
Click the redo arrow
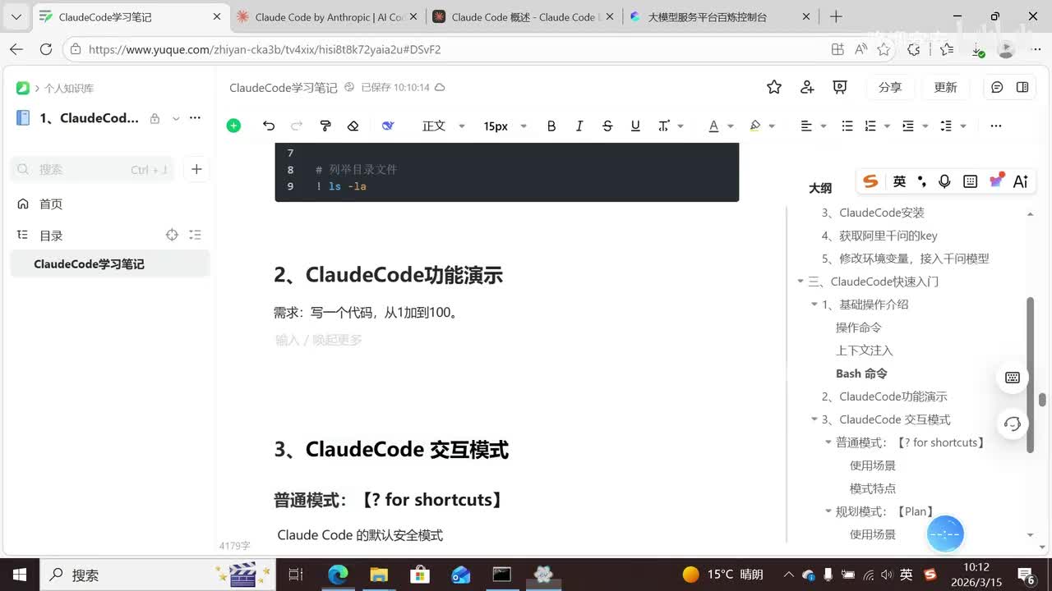tap(297, 126)
